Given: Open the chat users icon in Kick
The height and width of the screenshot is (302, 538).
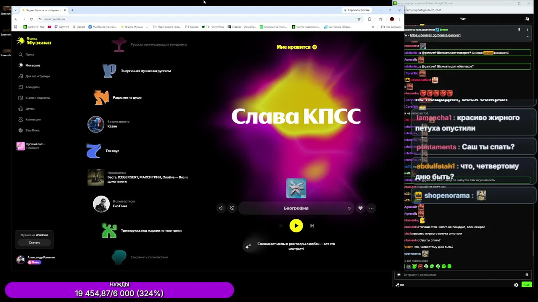Looking at the screenshot, I should [x=527, y=19].
